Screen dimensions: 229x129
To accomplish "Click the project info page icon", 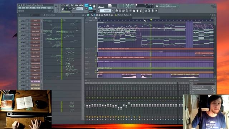I will [134, 11].
